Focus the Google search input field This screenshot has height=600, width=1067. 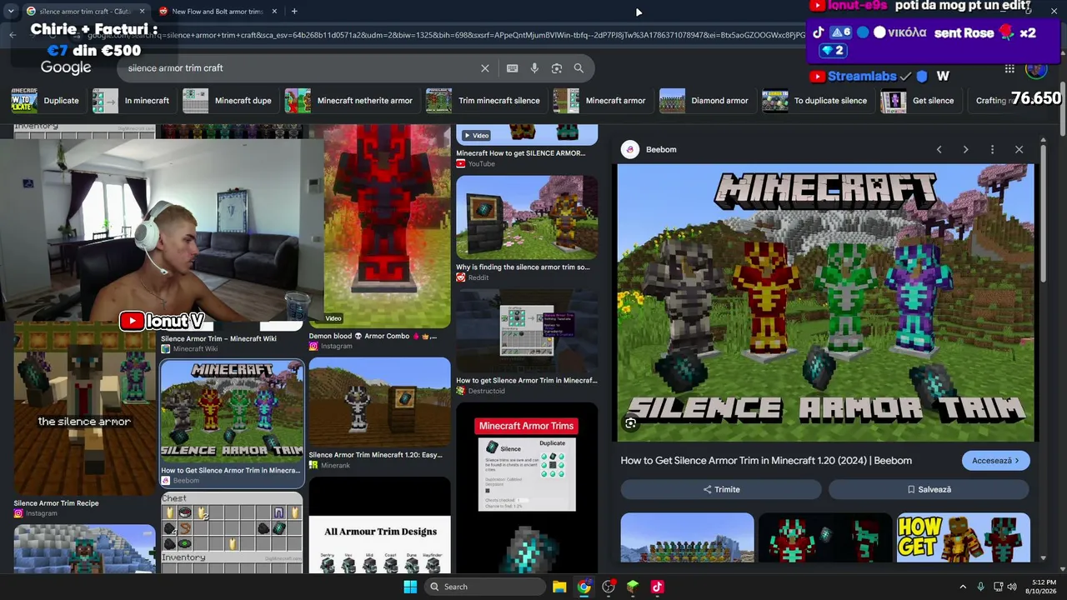[x=300, y=68]
